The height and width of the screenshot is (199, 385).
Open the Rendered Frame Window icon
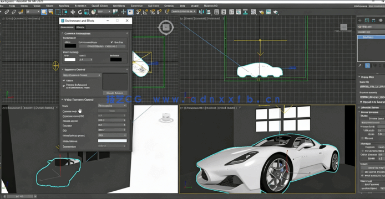[x=269, y=12]
